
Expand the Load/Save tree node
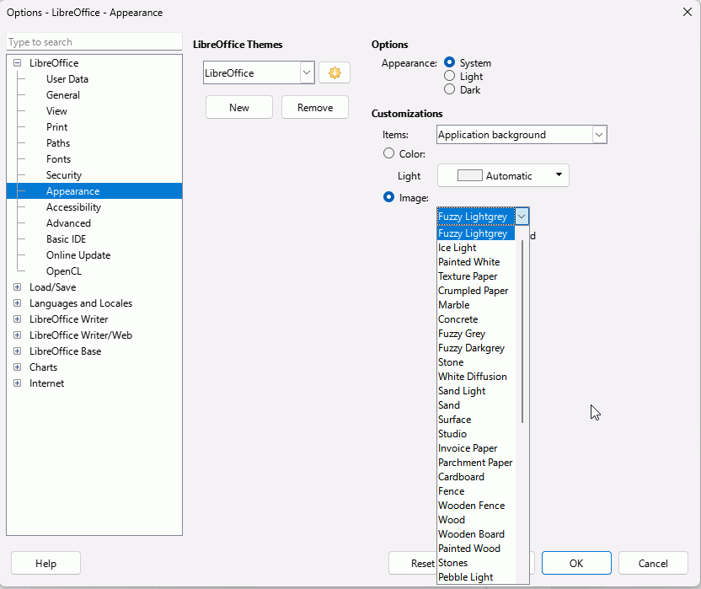(17, 287)
